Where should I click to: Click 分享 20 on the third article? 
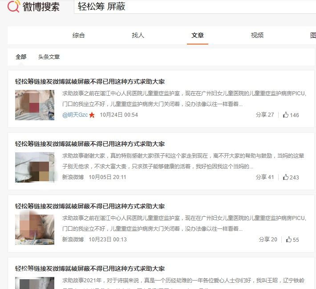click(268, 240)
